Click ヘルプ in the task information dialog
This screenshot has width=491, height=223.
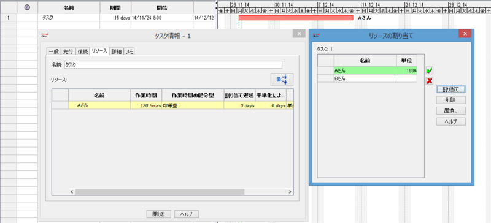(187, 214)
